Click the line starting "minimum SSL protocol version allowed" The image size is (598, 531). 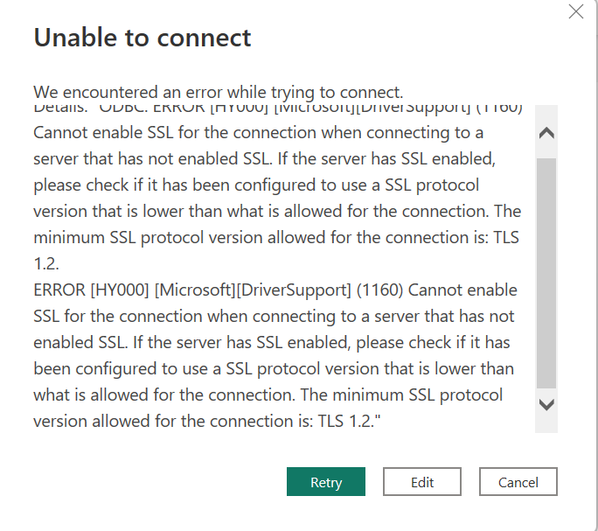click(277, 238)
